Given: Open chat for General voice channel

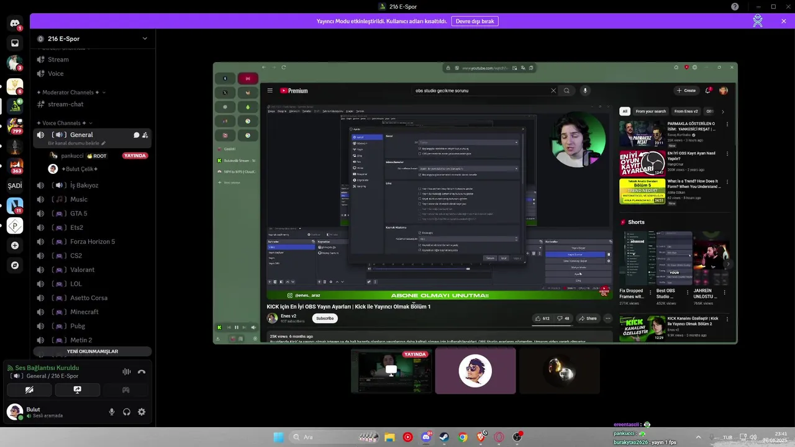Looking at the screenshot, I should (x=136, y=135).
